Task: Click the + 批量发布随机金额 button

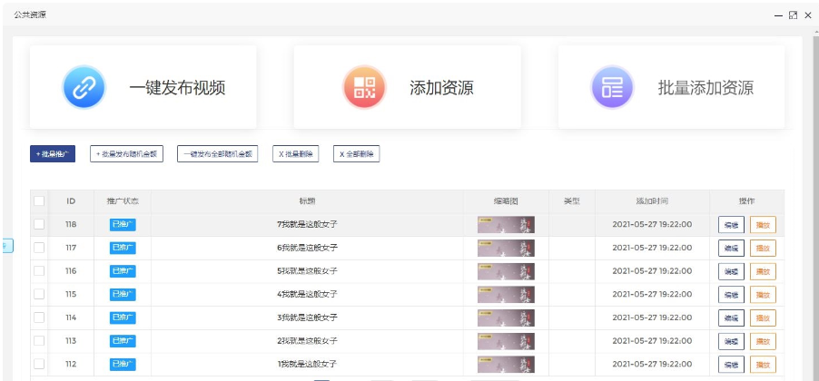Action: pyautogui.click(x=126, y=154)
